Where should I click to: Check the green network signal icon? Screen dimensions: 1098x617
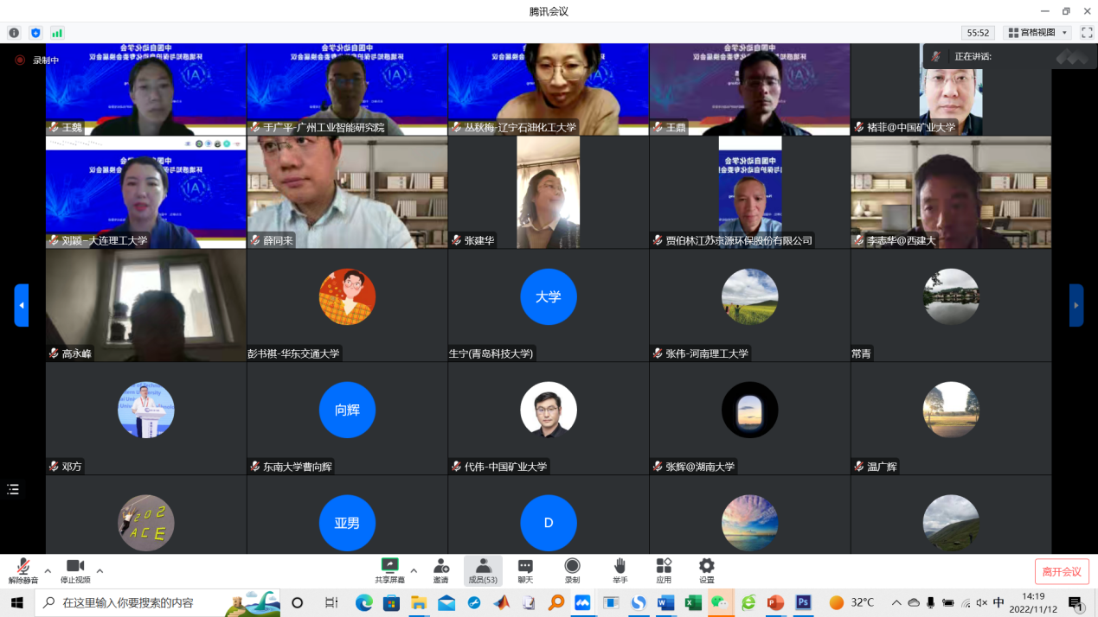tap(57, 33)
